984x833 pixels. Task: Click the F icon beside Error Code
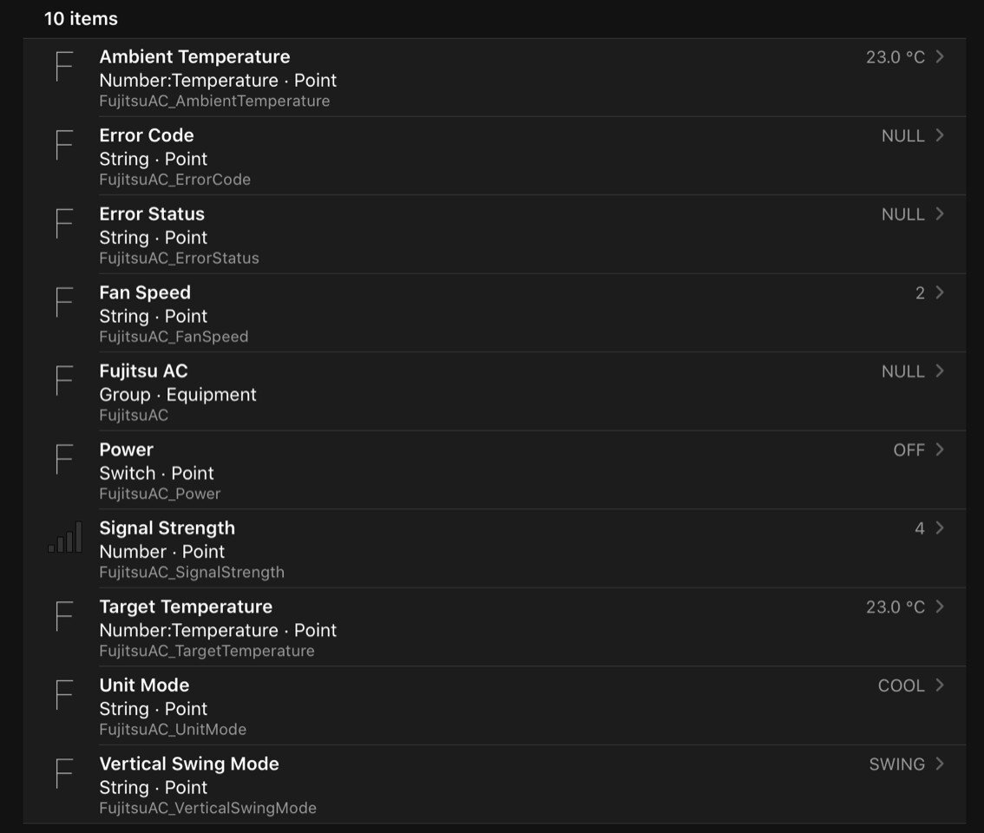pyautogui.click(x=64, y=145)
